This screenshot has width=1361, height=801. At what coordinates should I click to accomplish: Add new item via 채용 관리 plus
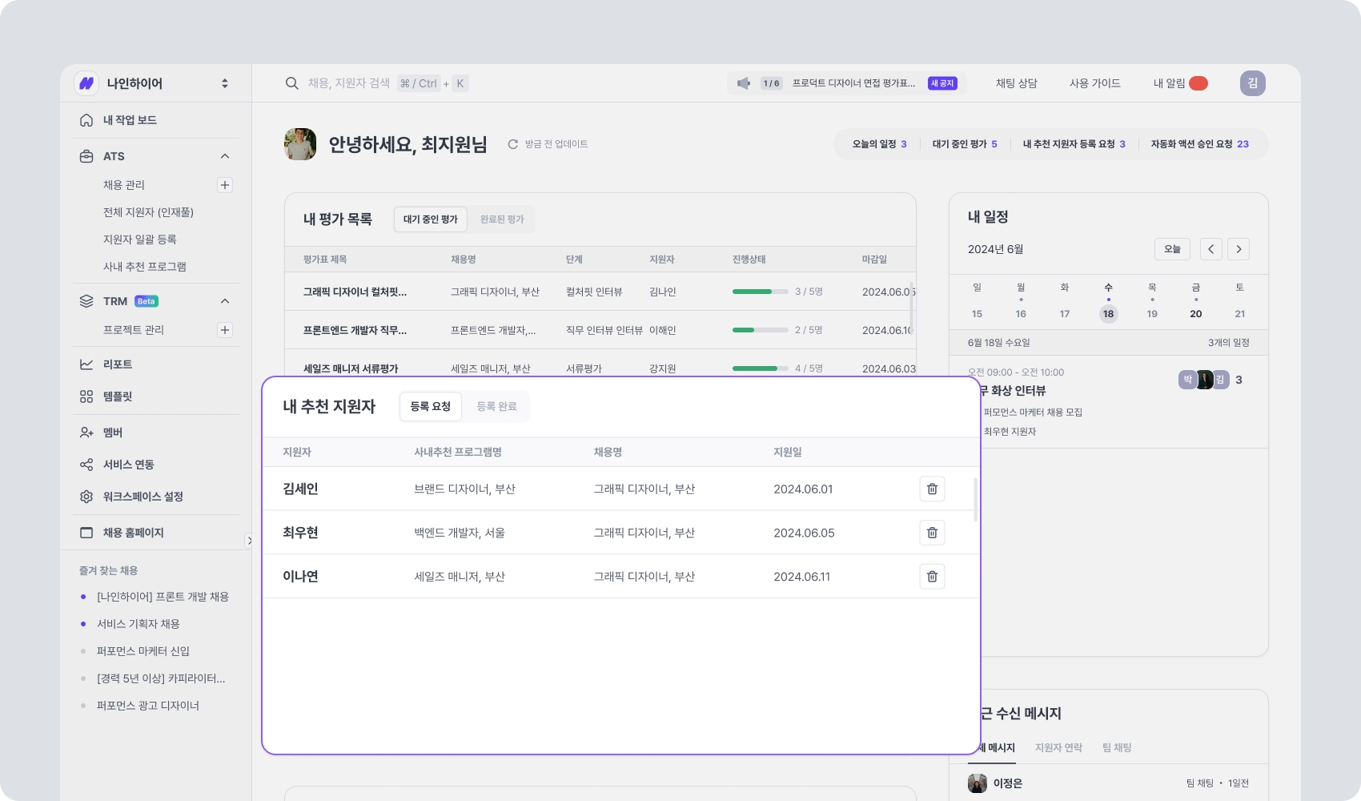pyautogui.click(x=225, y=185)
